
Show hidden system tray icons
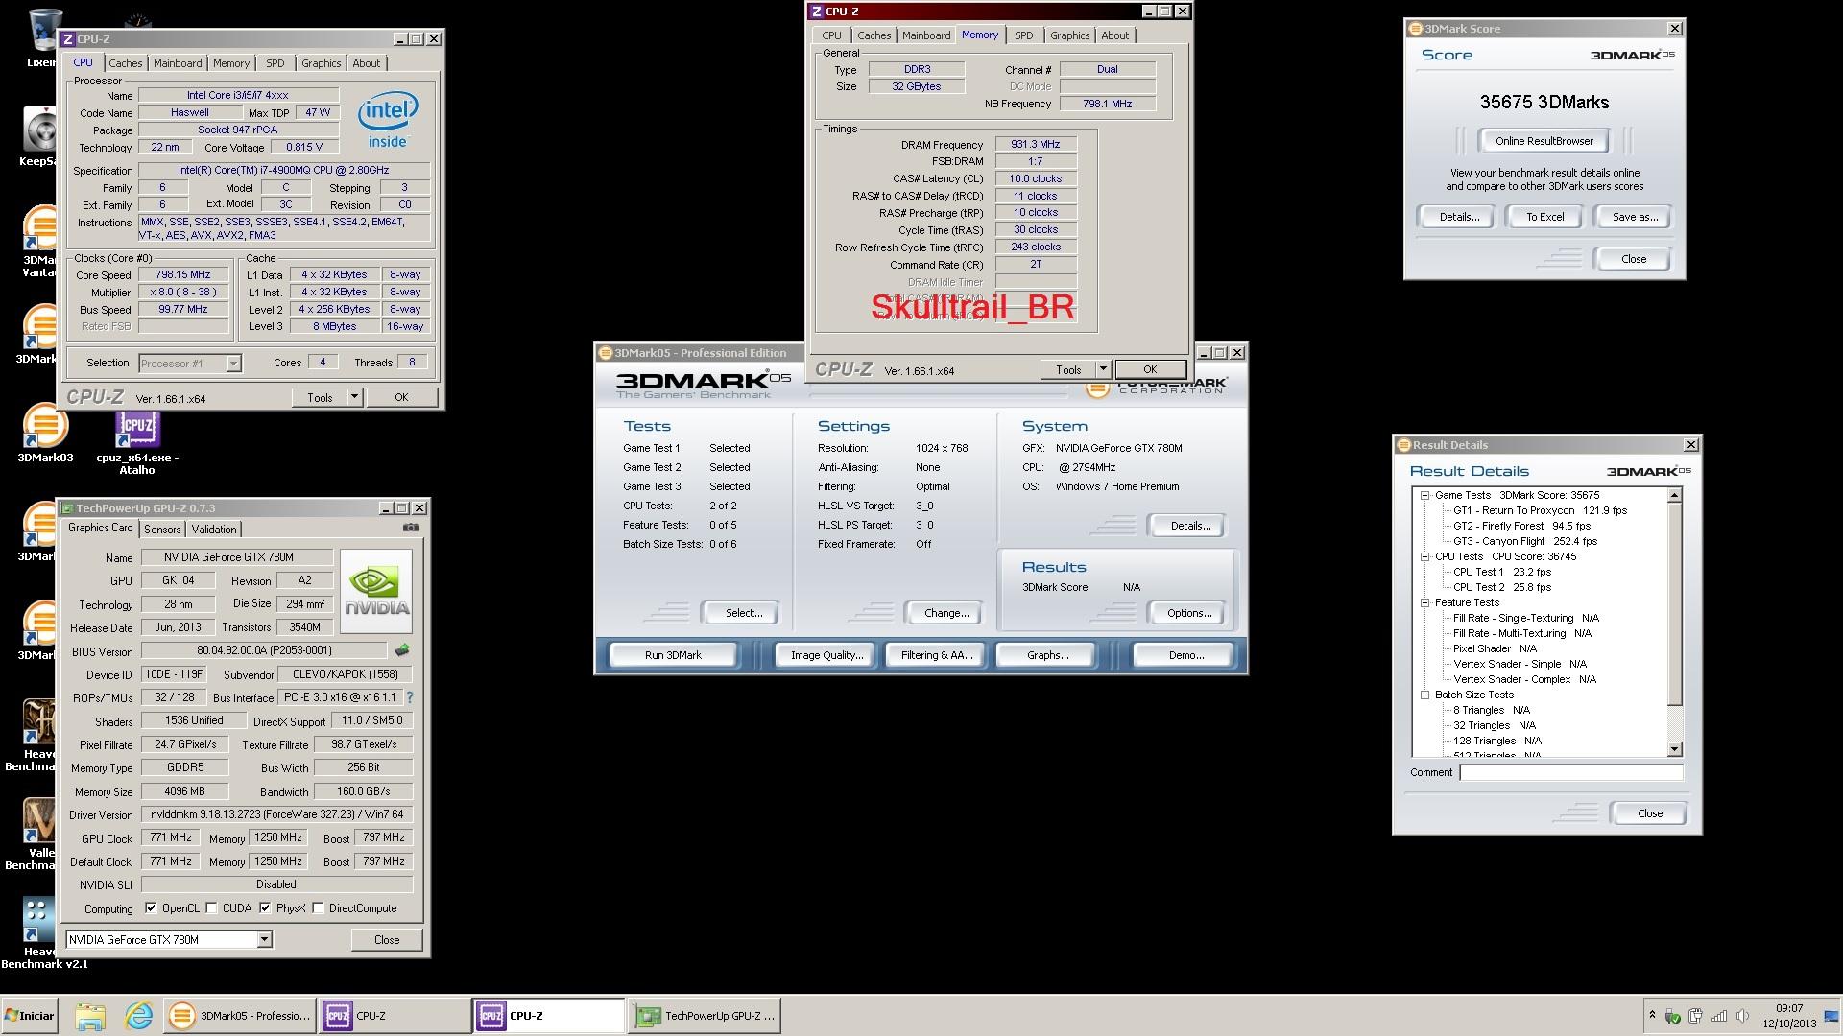coord(1652,1015)
